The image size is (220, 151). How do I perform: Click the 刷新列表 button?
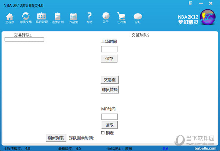pos(56,138)
